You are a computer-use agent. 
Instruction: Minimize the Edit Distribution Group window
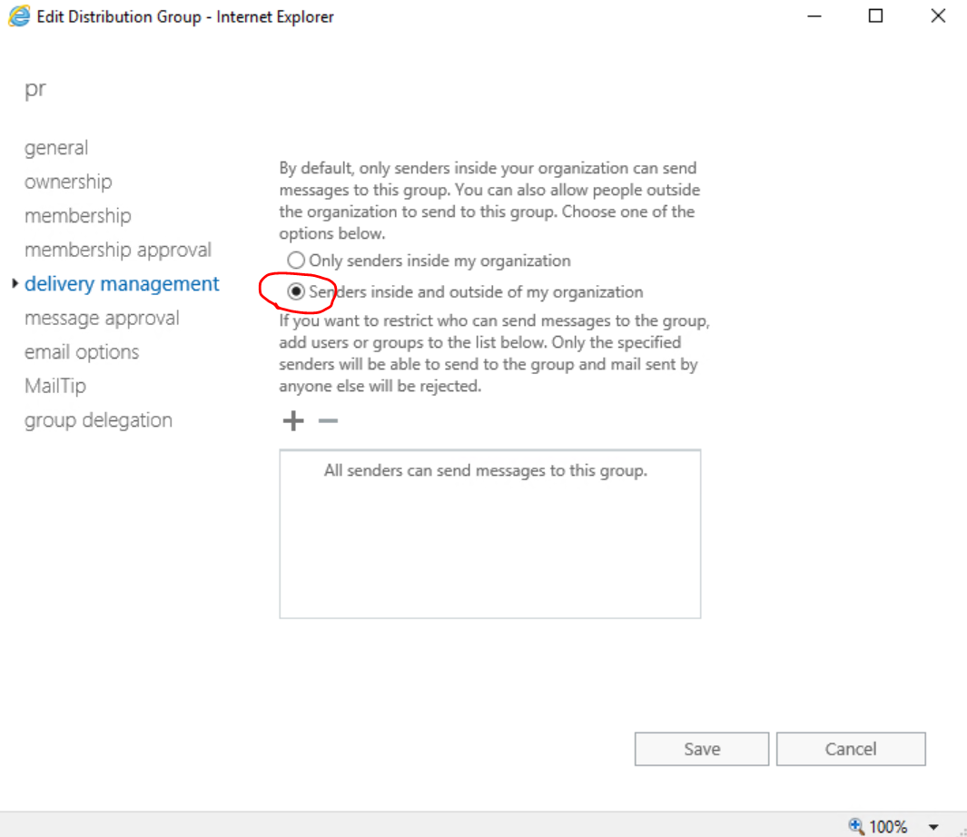[x=814, y=16]
